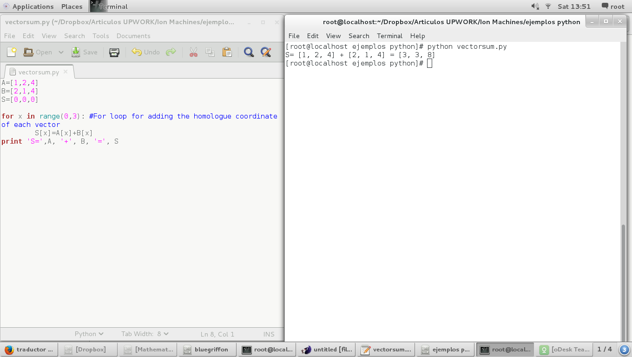Screen dimensions: 632x357
Task: Cut the selection using the scissors icon
Action: pyautogui.click(x=193, y=52)
